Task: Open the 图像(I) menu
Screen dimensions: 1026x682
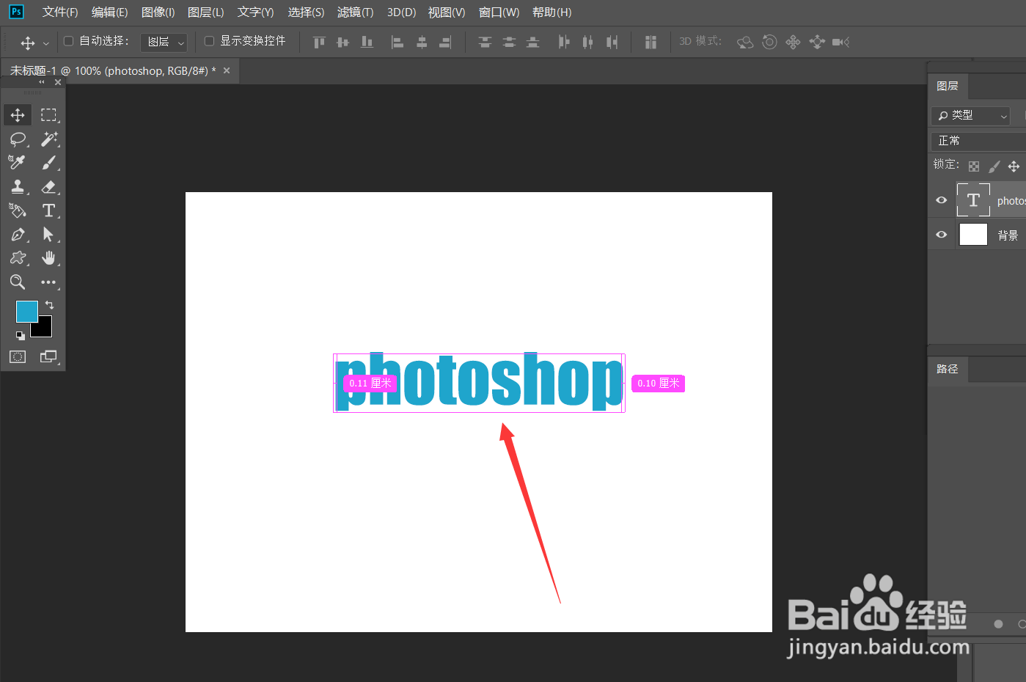Action: [x=158, y=12]
